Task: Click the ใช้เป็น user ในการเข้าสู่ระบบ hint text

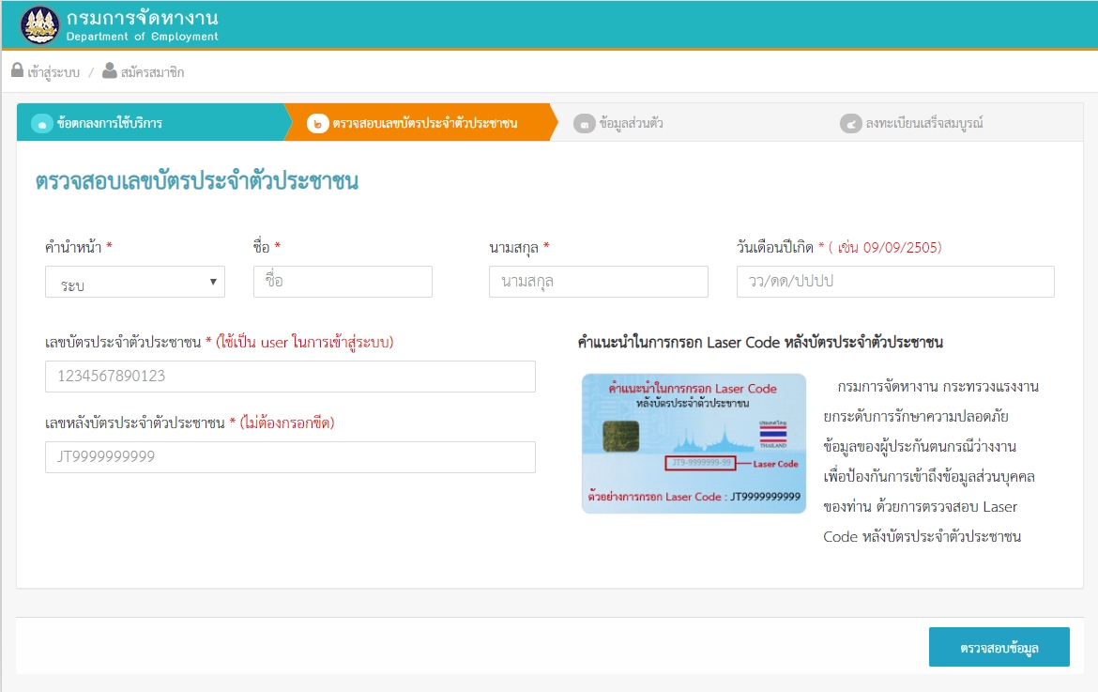Action: click(x=305, y=343)
